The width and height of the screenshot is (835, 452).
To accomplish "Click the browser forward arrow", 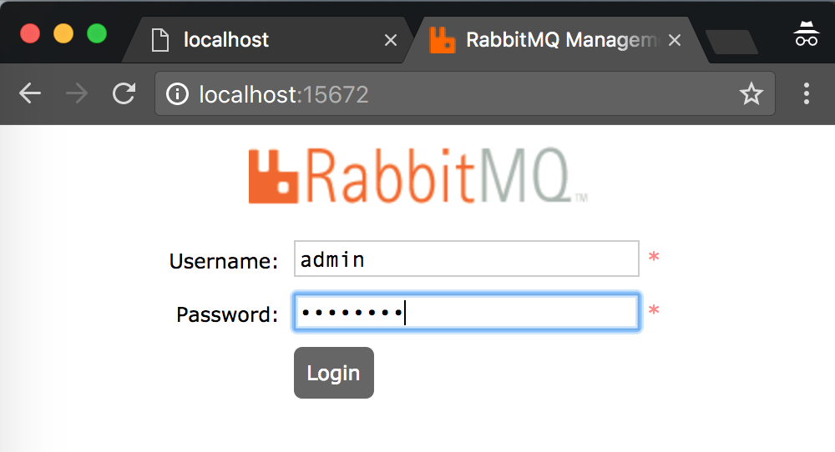I will [77, 93].
